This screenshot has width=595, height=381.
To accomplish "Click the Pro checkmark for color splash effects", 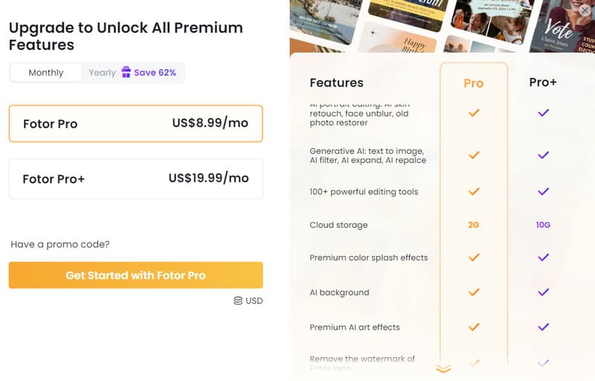I will [474, 257].
